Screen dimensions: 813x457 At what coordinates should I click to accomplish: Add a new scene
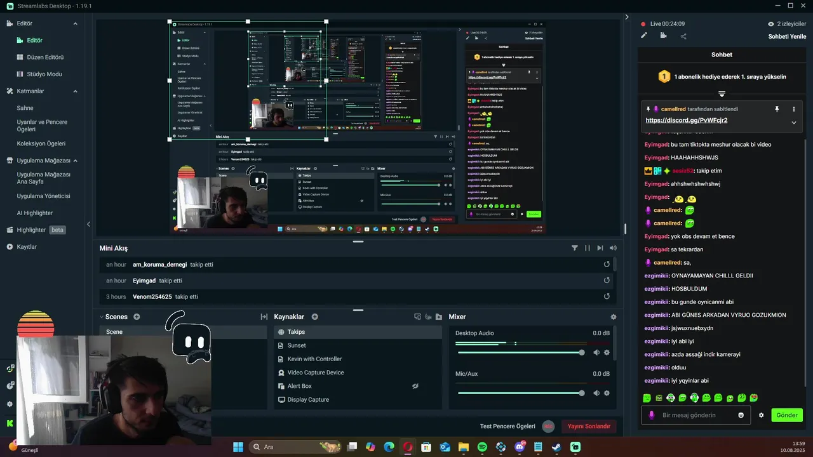(137, 317)
